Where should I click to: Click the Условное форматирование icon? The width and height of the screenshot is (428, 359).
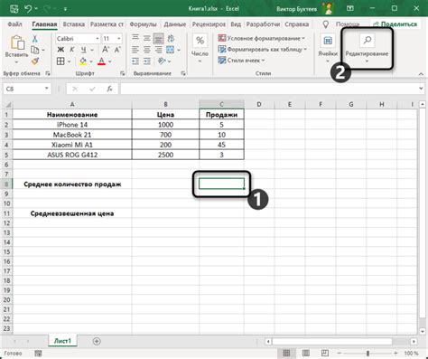click(x=222, y=38)
